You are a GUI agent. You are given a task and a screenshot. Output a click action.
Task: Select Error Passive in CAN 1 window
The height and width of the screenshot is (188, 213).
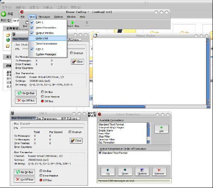[42, 97]
